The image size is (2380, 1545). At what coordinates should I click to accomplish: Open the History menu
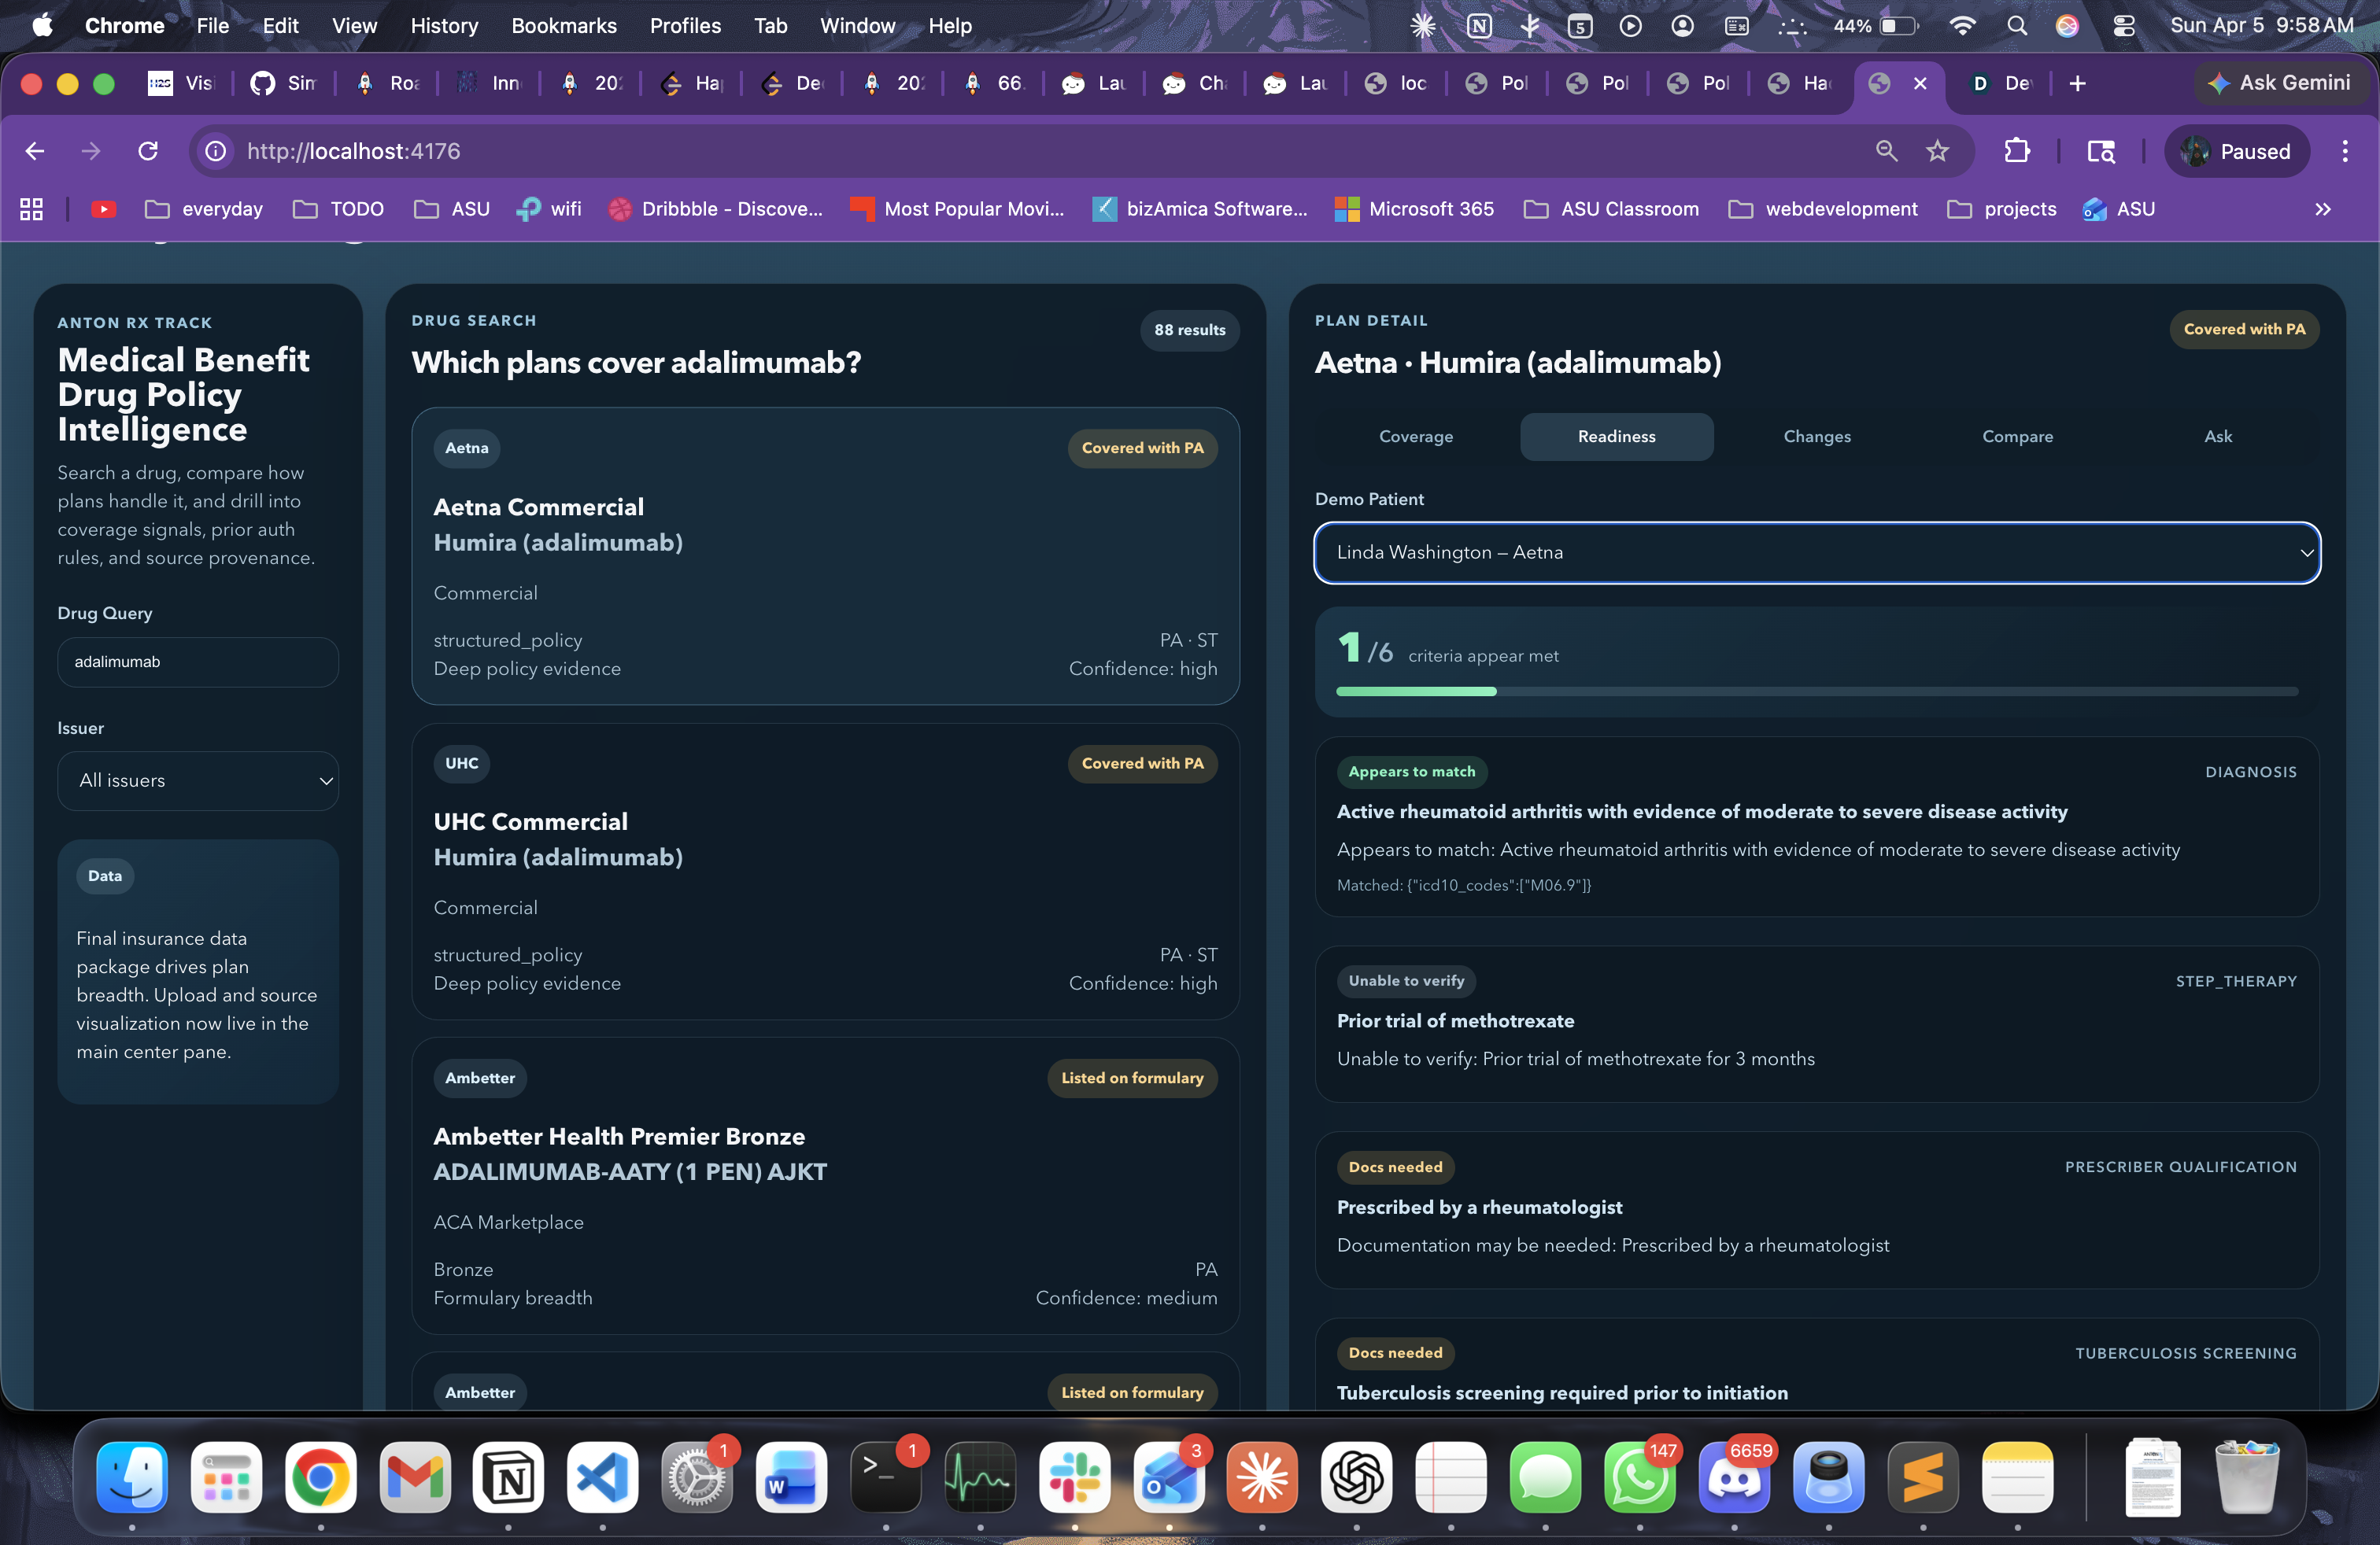tap(443, 26)
